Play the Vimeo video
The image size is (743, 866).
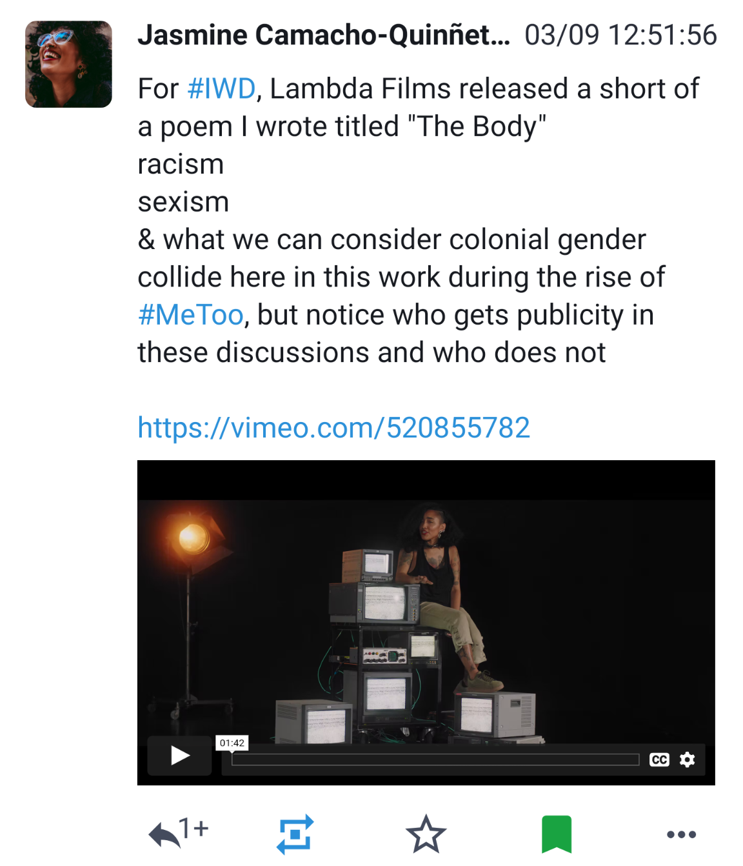[x=180, y=755]
